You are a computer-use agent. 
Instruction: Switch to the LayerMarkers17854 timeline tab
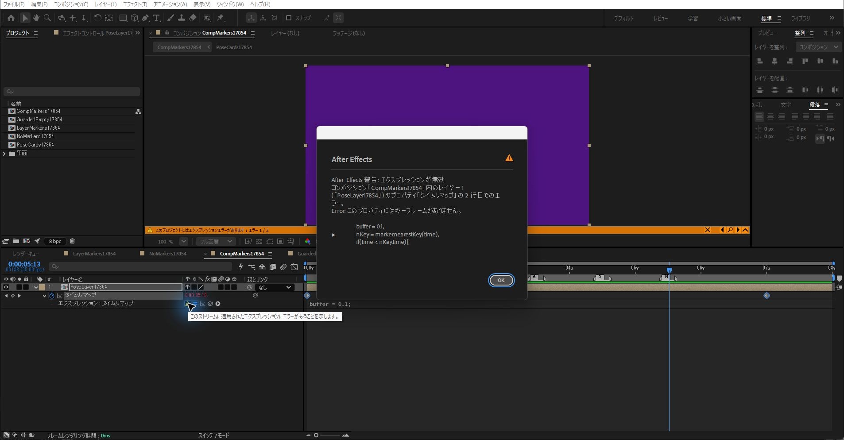94,254
